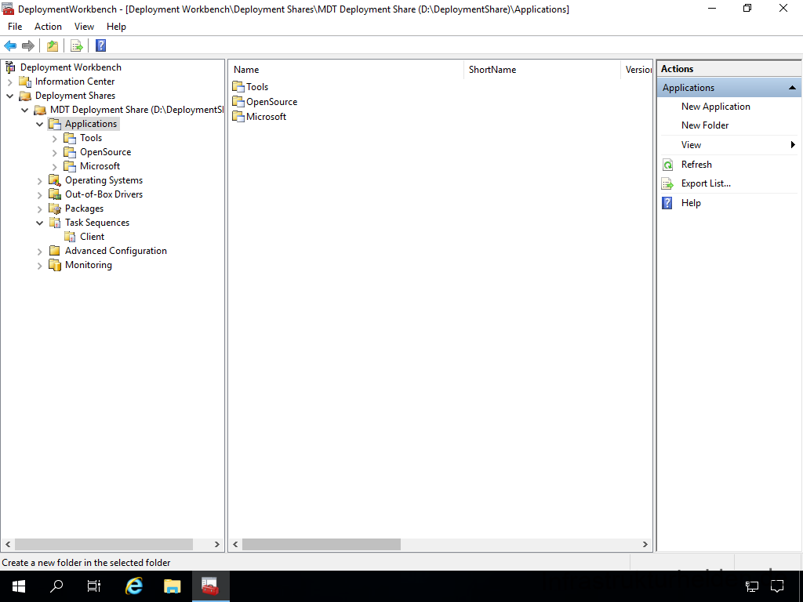This screenshot has width=803, height=602.
Task: Open Task View on the taskbar
Action: (94, 586)
